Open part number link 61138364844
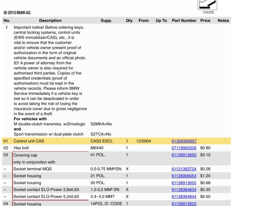 pos(184,197)
